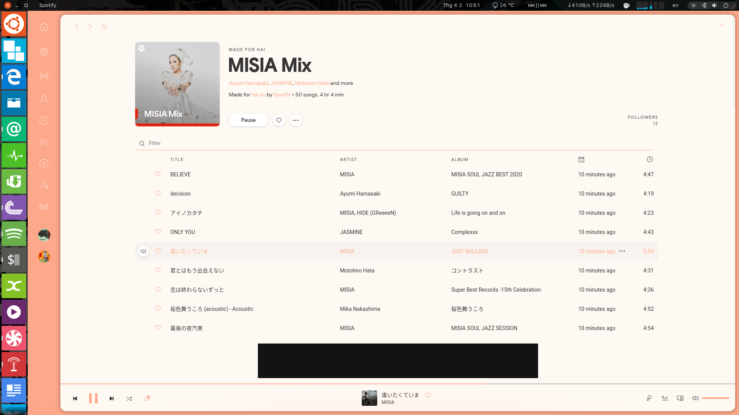Open the album 'Super Best Records -15th Celebration-'

click(x=497, y=290)
